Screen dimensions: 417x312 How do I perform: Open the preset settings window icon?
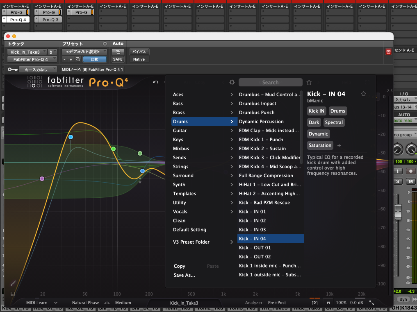78,59
